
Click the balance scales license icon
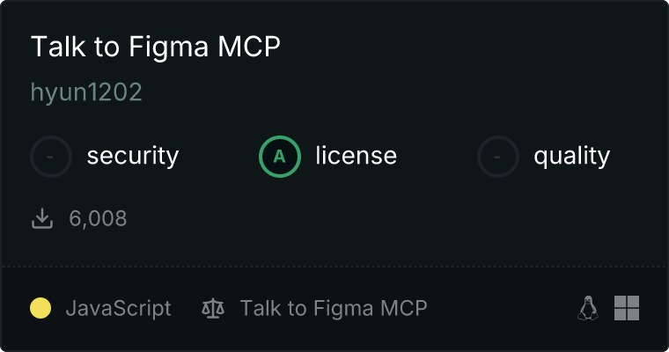213,308
